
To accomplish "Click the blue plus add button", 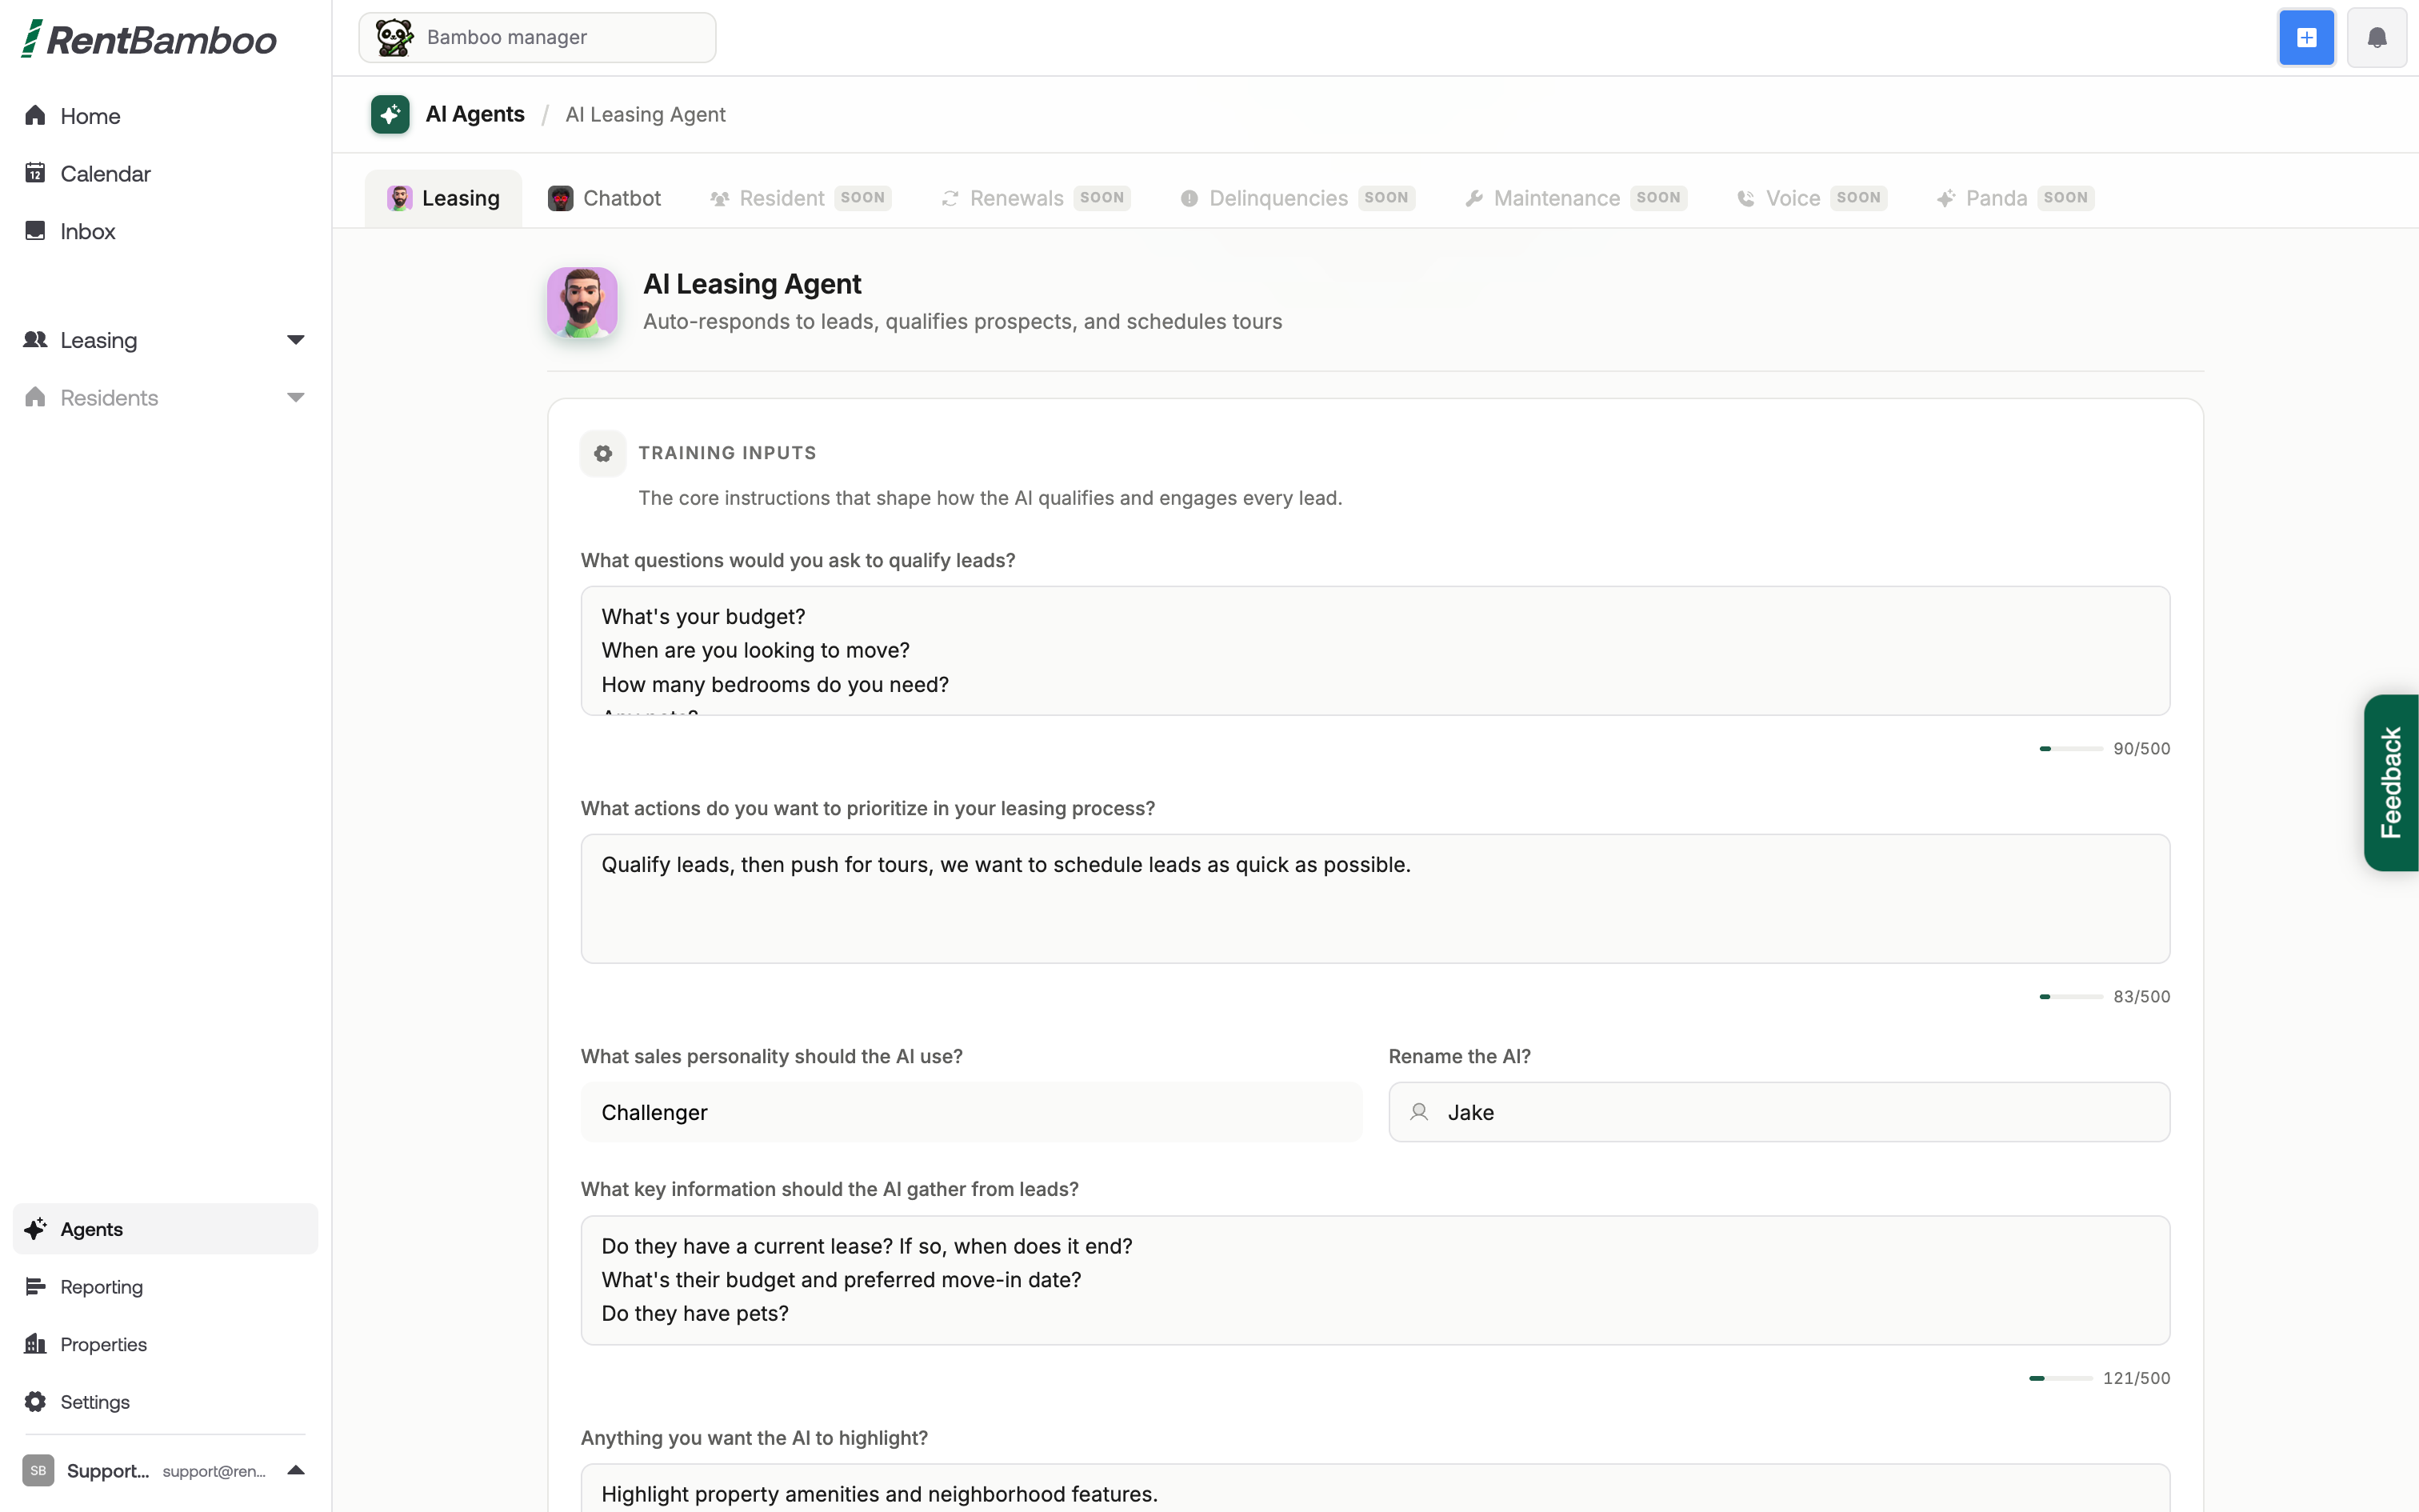I will click(x=2306, y=38).
